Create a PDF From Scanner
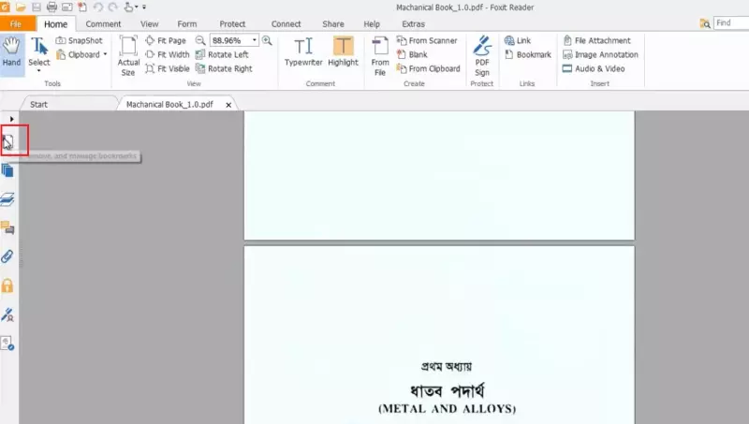The height and width of the screenshot is (424, 749). point(427,40)
